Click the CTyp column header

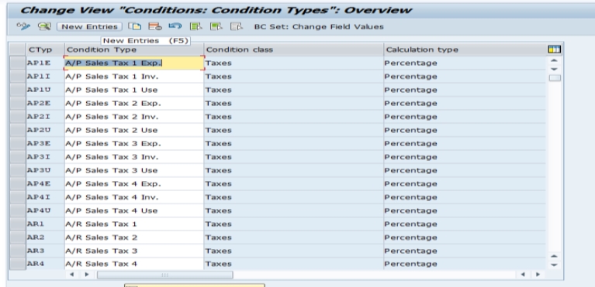tap(46, 50)
